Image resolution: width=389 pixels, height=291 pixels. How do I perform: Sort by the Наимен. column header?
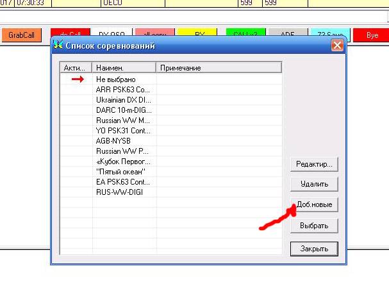124,68
